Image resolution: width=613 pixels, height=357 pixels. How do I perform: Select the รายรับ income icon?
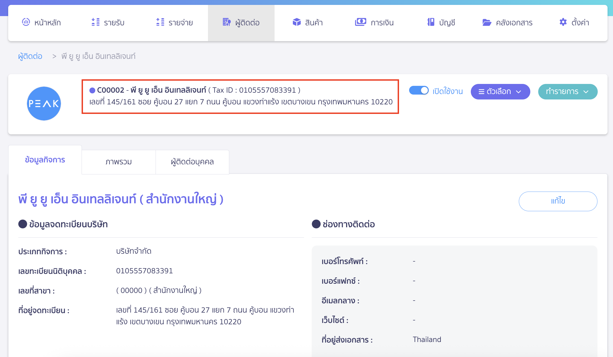click(96, 22)
